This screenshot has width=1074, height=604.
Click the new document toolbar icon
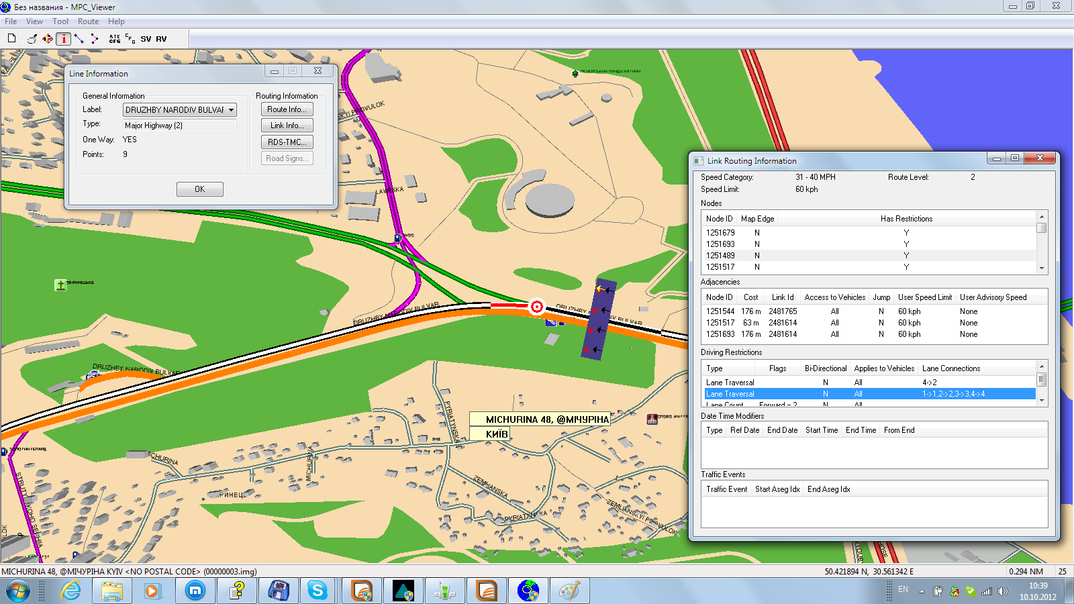coord(11,39)
